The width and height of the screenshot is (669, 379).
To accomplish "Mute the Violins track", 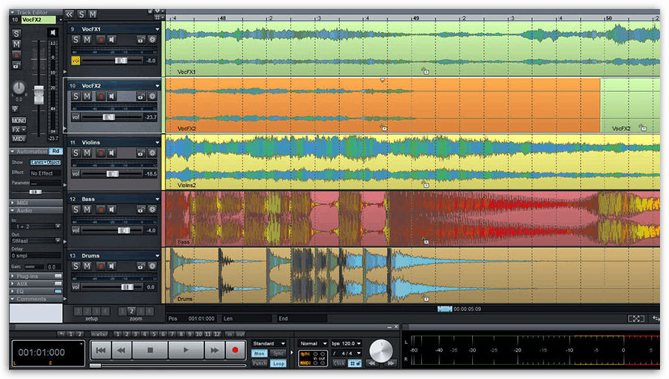I will click(x=87, y=152).
